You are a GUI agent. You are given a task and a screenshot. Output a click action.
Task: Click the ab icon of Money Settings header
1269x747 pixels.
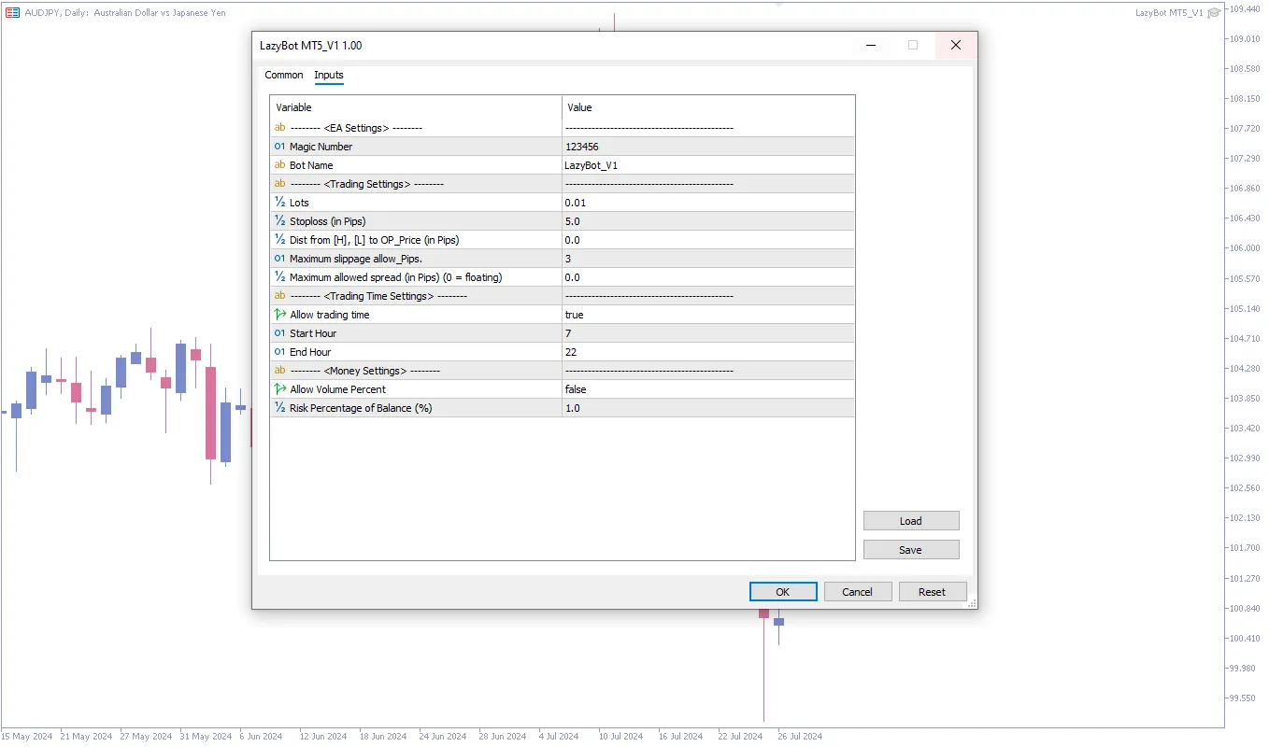click(x=279, y=371)
